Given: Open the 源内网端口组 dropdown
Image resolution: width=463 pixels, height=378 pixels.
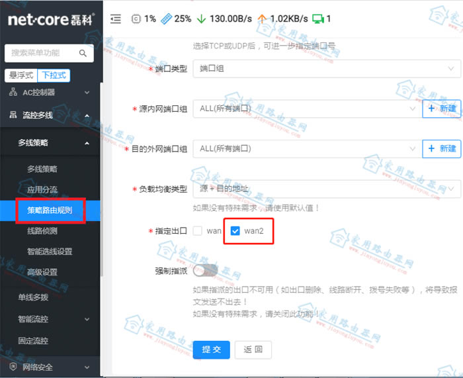Looking at the screenshot, I should (306, 108).
